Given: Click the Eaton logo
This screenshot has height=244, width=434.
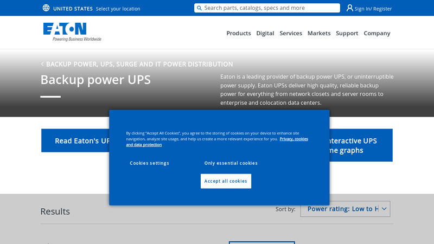Looking at the screenshot, I should pos(72,32).
